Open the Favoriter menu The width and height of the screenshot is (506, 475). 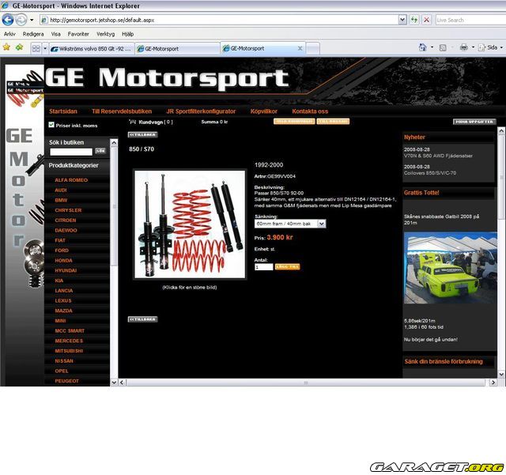(78, 35)
